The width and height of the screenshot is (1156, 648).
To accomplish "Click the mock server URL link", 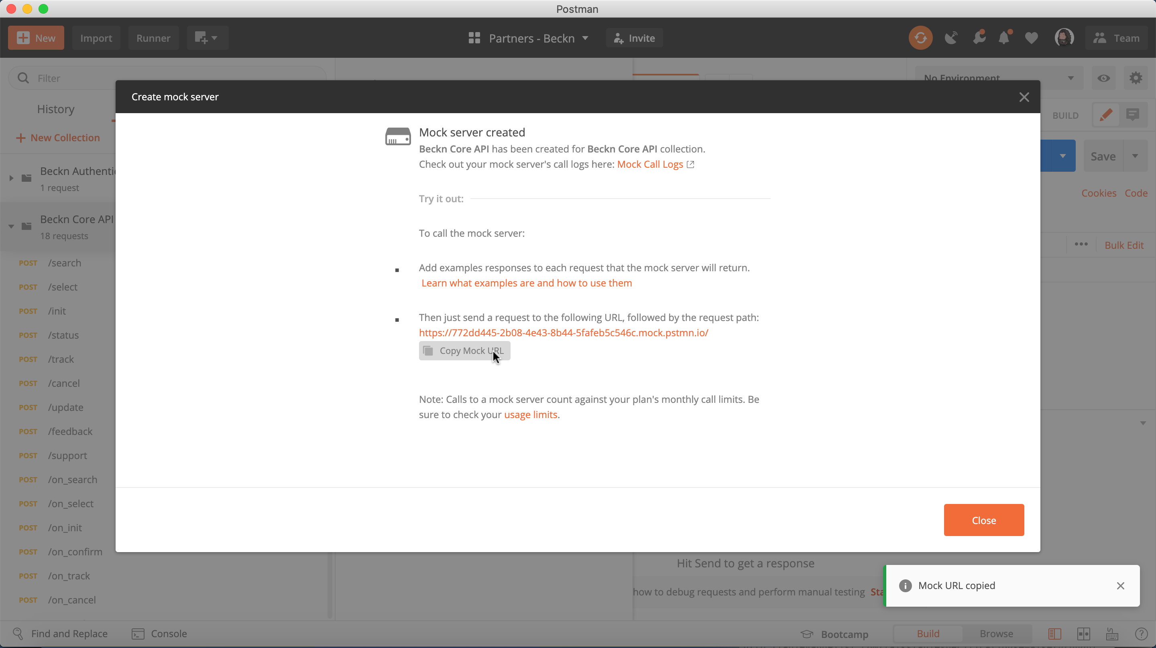I will click(x=564, y=333).
